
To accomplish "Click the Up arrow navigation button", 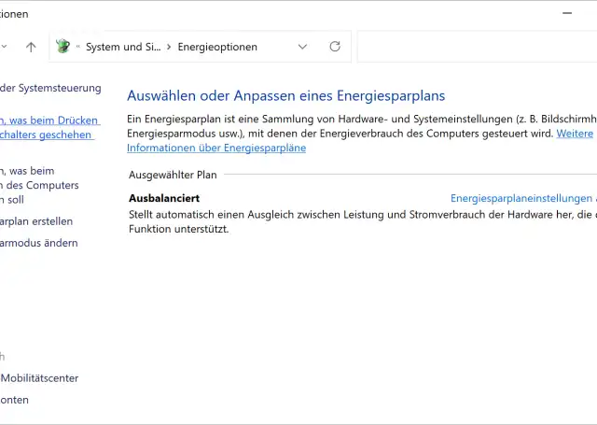I will pos(31,47).
